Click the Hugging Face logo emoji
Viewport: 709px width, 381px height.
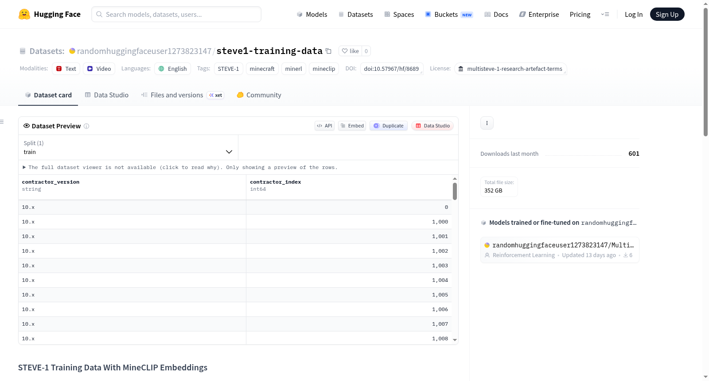click(x=24, y=14)
